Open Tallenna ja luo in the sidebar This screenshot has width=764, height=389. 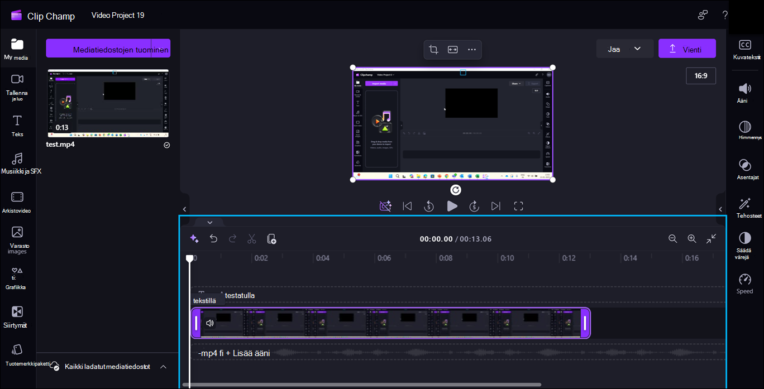pos(17,87)
